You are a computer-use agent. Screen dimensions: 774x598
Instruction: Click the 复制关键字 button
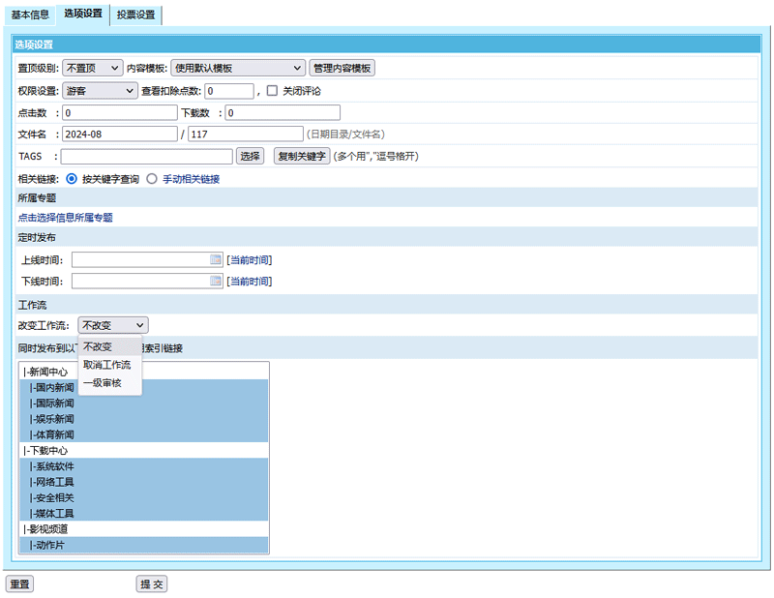[300, 156]
